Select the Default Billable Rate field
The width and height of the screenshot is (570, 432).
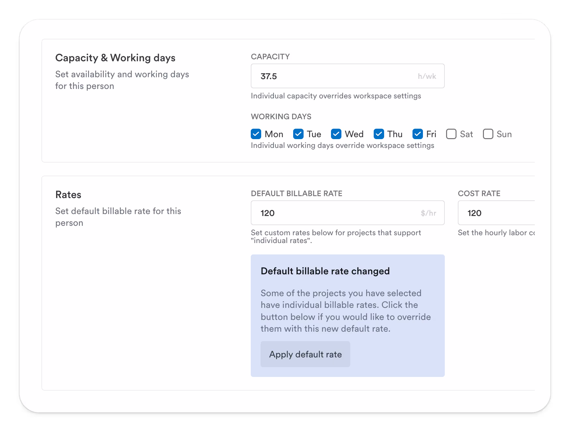[347, 213]
